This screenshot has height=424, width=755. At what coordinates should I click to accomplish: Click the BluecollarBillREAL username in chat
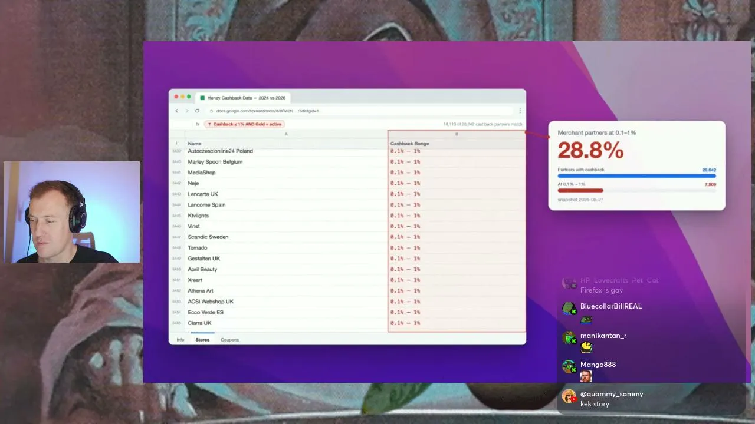tap(611, 306)
